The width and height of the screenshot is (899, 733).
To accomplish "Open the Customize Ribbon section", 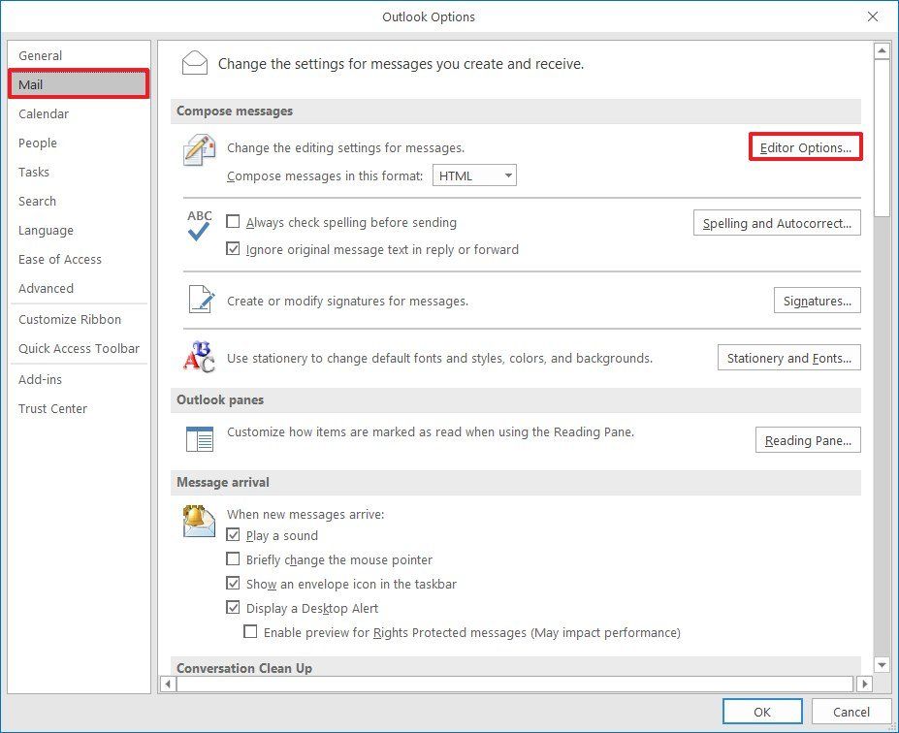I will coord(70,319).
